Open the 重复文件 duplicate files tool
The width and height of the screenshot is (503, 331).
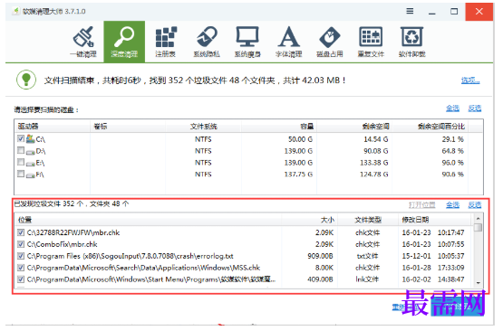tap(371, 42)
